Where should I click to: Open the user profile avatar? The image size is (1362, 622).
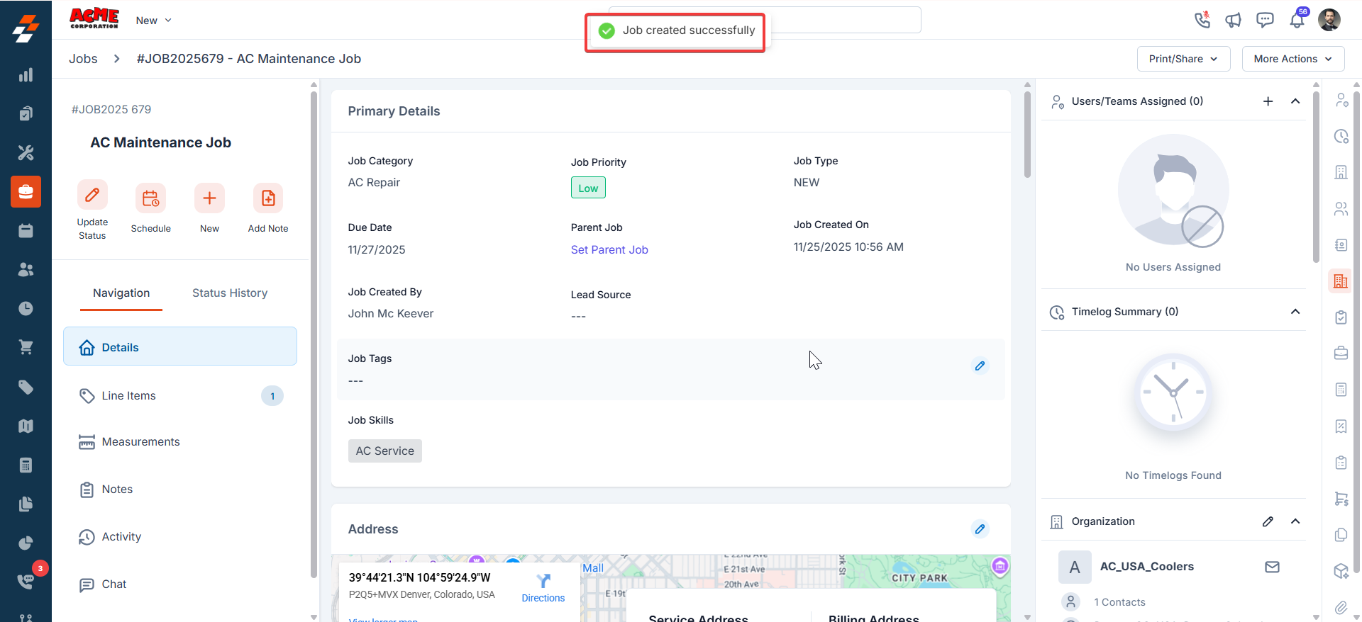click(1329, 20)
